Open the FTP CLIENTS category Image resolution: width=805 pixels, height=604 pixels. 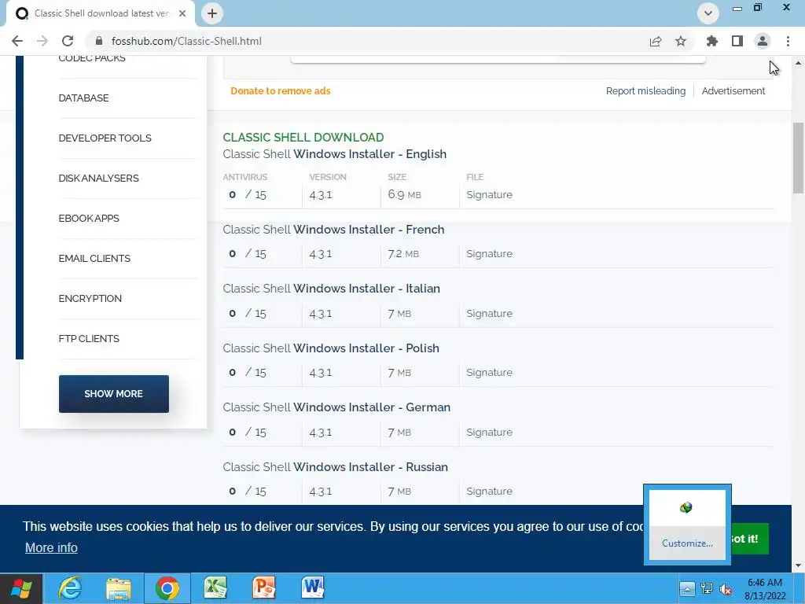89,338
